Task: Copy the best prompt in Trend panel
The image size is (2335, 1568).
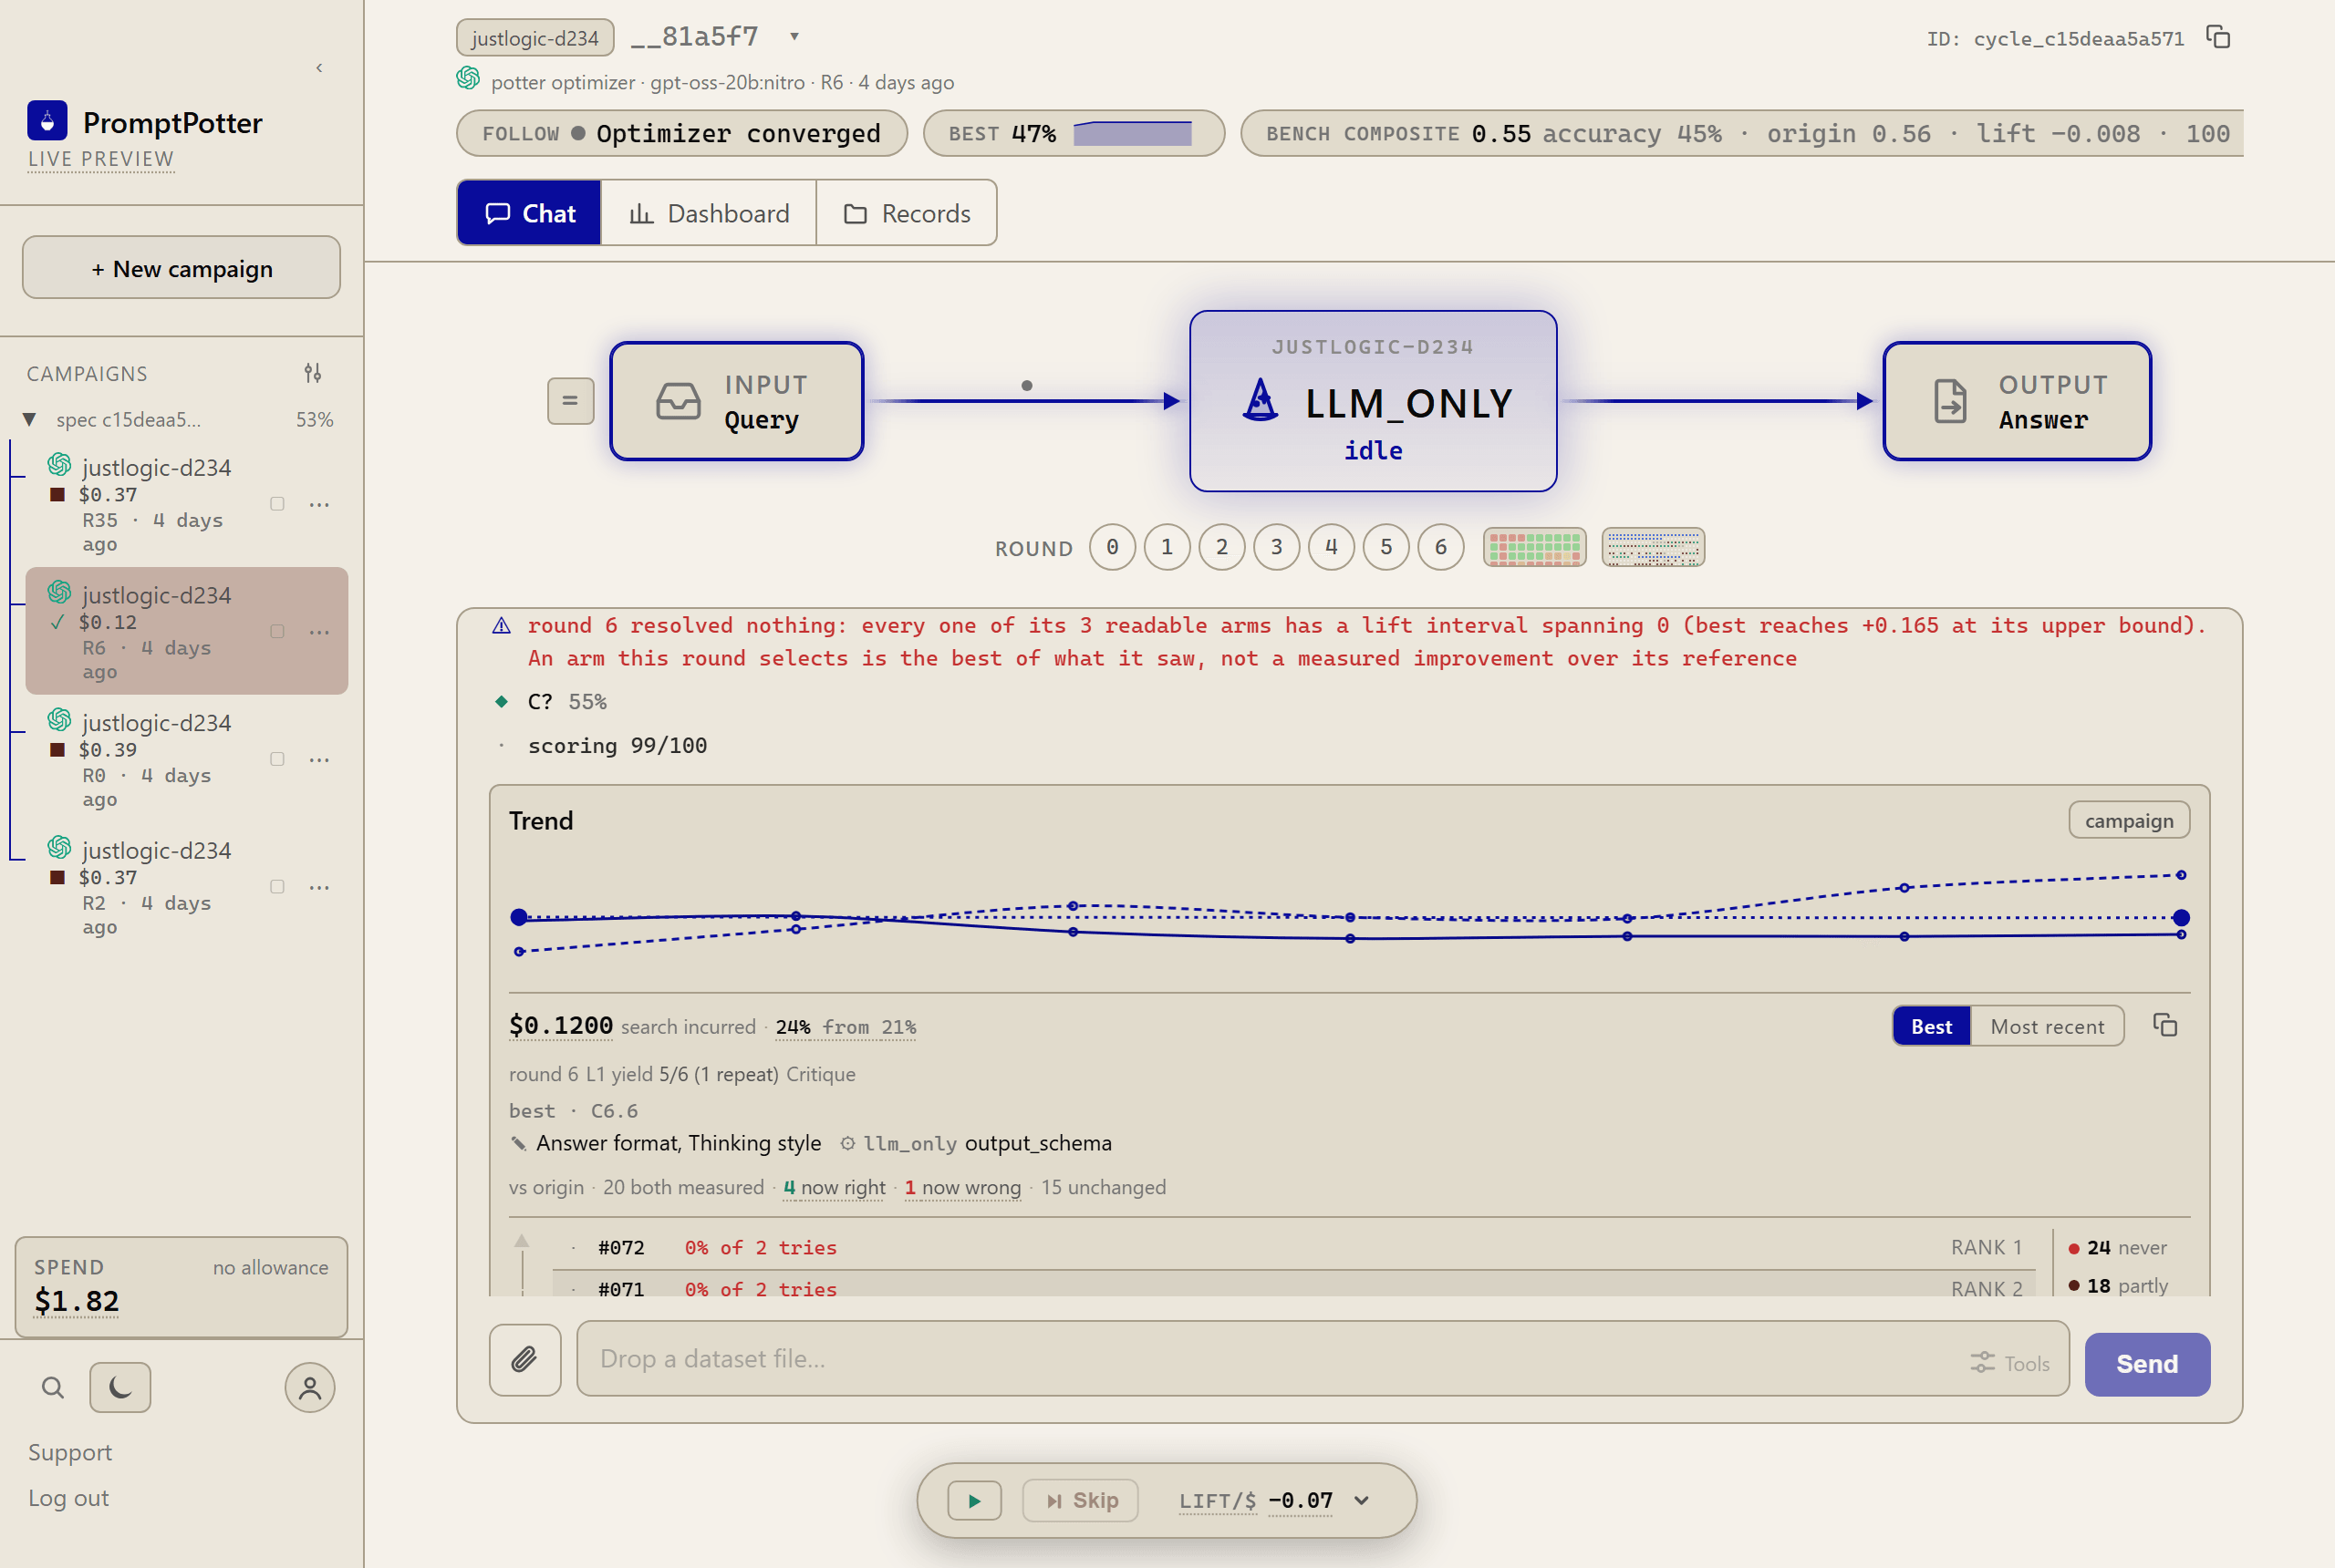Action: click(x=2165, y=1026)
